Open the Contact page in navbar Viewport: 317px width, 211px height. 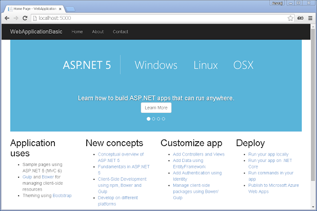120,32
